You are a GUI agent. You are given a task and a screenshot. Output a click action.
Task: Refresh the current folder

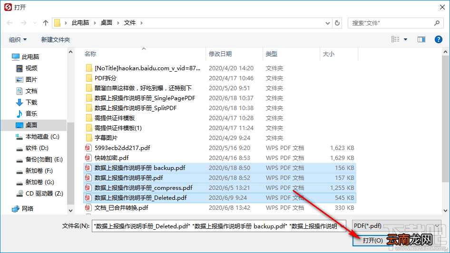[x=337, y=23]
